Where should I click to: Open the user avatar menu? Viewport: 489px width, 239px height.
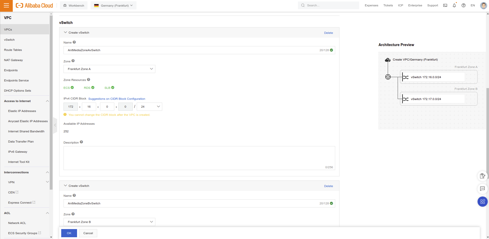point(483,5)
